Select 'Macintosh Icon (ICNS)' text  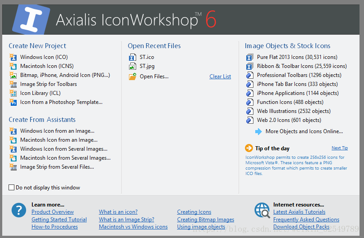pos(47,66)
